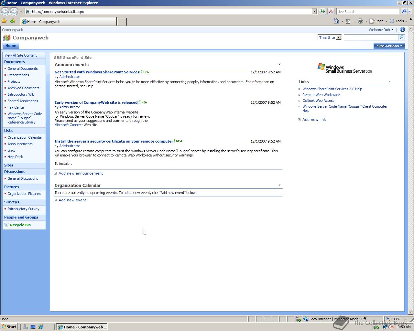Click the Print printer icon
414x331 pixels.
click(x=360, y=21)
